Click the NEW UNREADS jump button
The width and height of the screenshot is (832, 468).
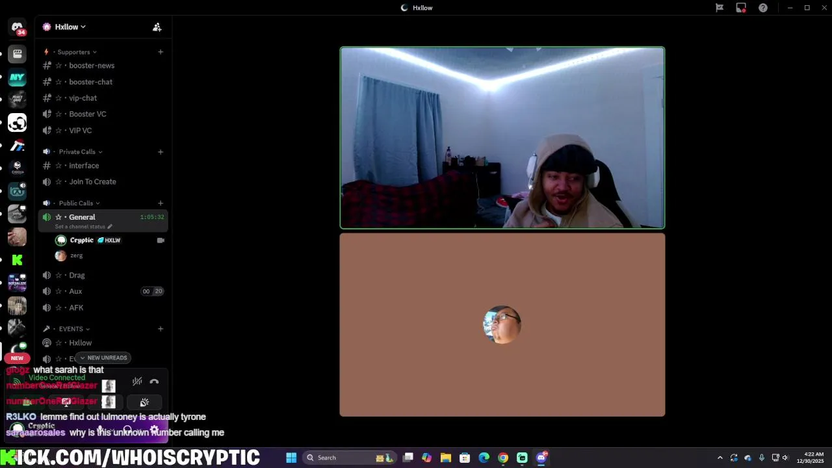coord(103,358)
